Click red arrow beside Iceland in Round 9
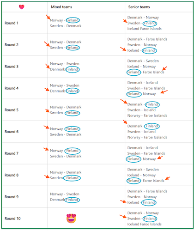The height and width of the screenshot is (231, 194). (x=123, y=201)
